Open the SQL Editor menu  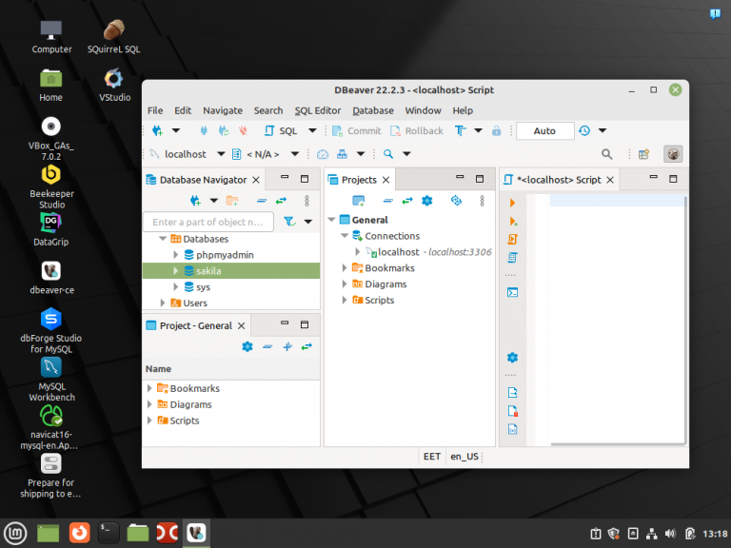click(x=317, y=110)
